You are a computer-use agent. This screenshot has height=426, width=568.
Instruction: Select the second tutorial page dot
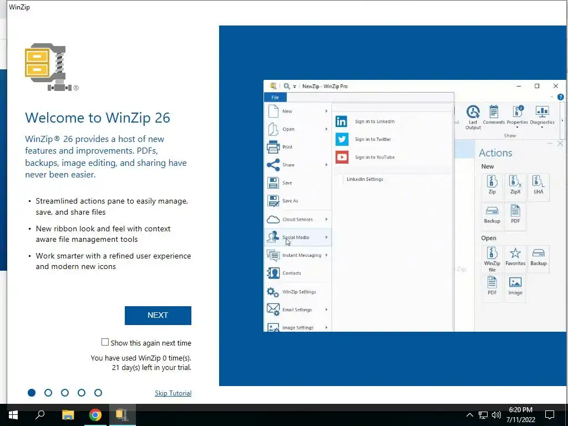tap(48, 393)
